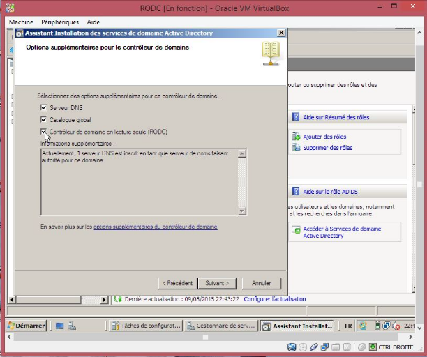The width and height of the screenshot is (427, 357).
Task: Click the Précédent button
Action: [x=177, y=283]
